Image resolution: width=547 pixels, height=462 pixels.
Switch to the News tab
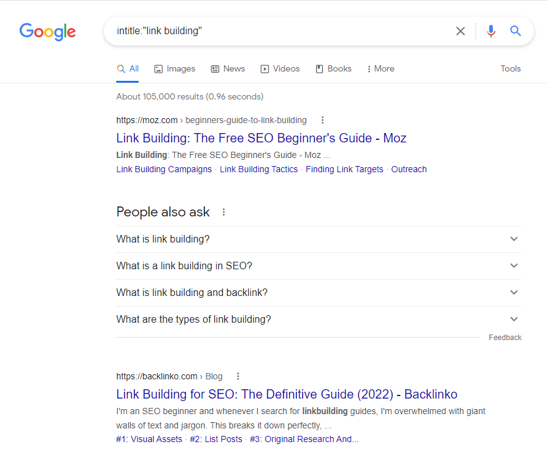(228, 69)
